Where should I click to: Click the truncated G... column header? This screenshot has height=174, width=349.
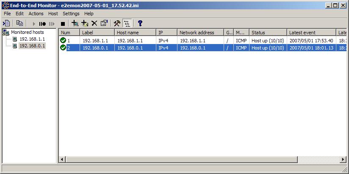(229, 33)
